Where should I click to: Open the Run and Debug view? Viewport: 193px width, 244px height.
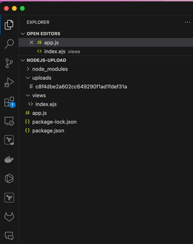point(9,83)
